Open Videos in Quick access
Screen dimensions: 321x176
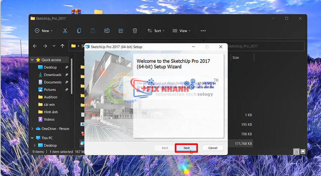[49, 119]
